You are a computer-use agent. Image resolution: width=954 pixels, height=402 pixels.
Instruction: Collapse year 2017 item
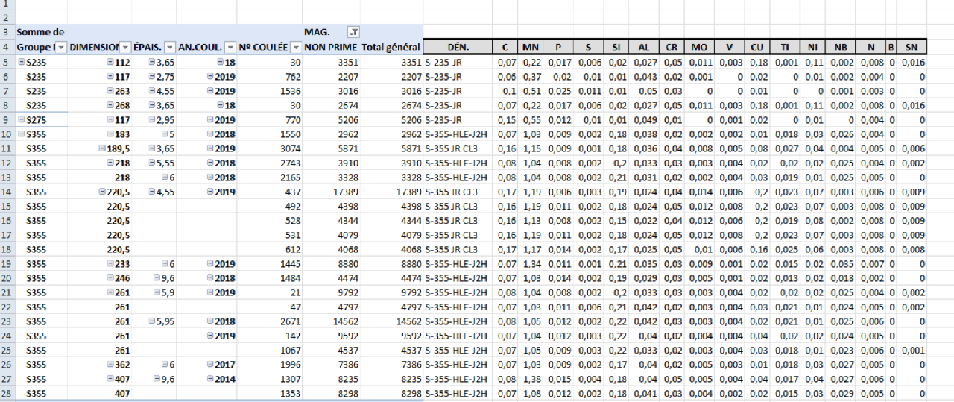tap(210, 365)
